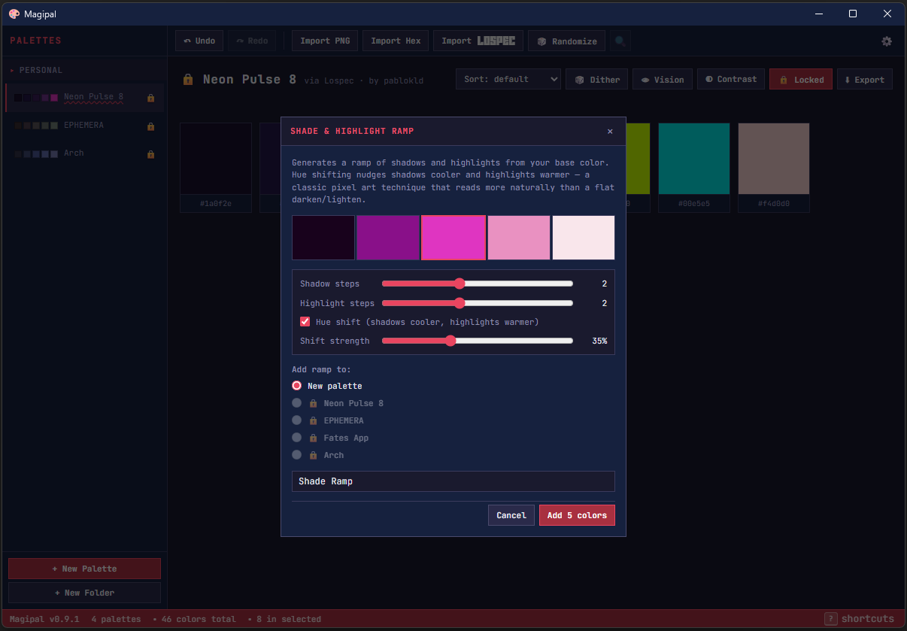Image resolution: width=907 pixels, height=631 pixels.
Task: Click the beige #f4d0d0 color swatch
Action: [x=774, y=159]
